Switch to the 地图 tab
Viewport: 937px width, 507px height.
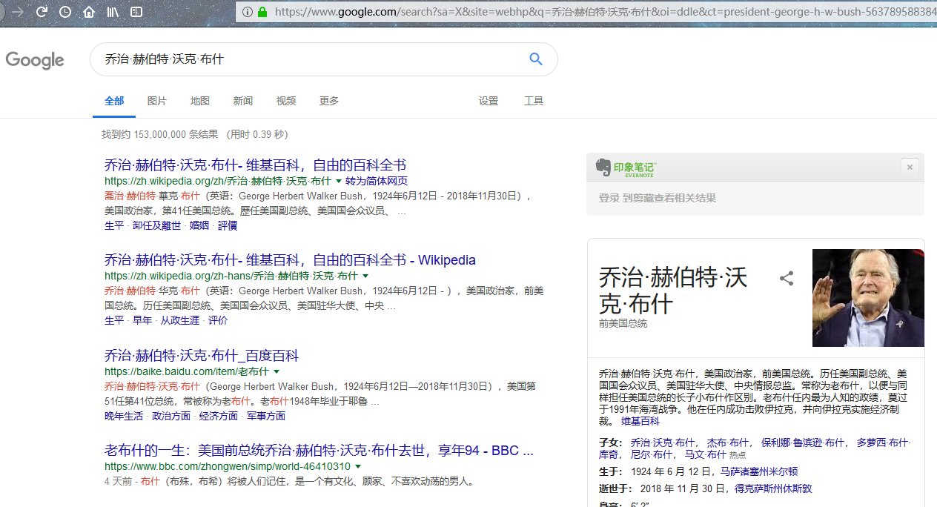point(200,101)
